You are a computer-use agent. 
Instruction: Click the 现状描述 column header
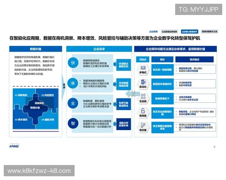click(194, 59)
